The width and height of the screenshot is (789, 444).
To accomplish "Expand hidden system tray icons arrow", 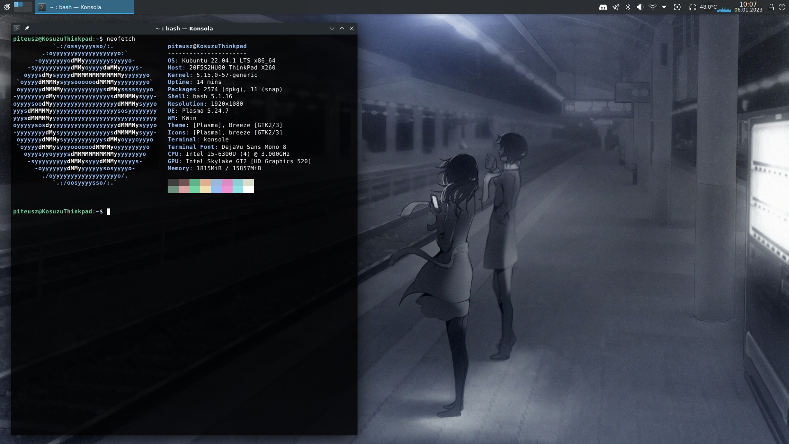I will click(664, 7).
